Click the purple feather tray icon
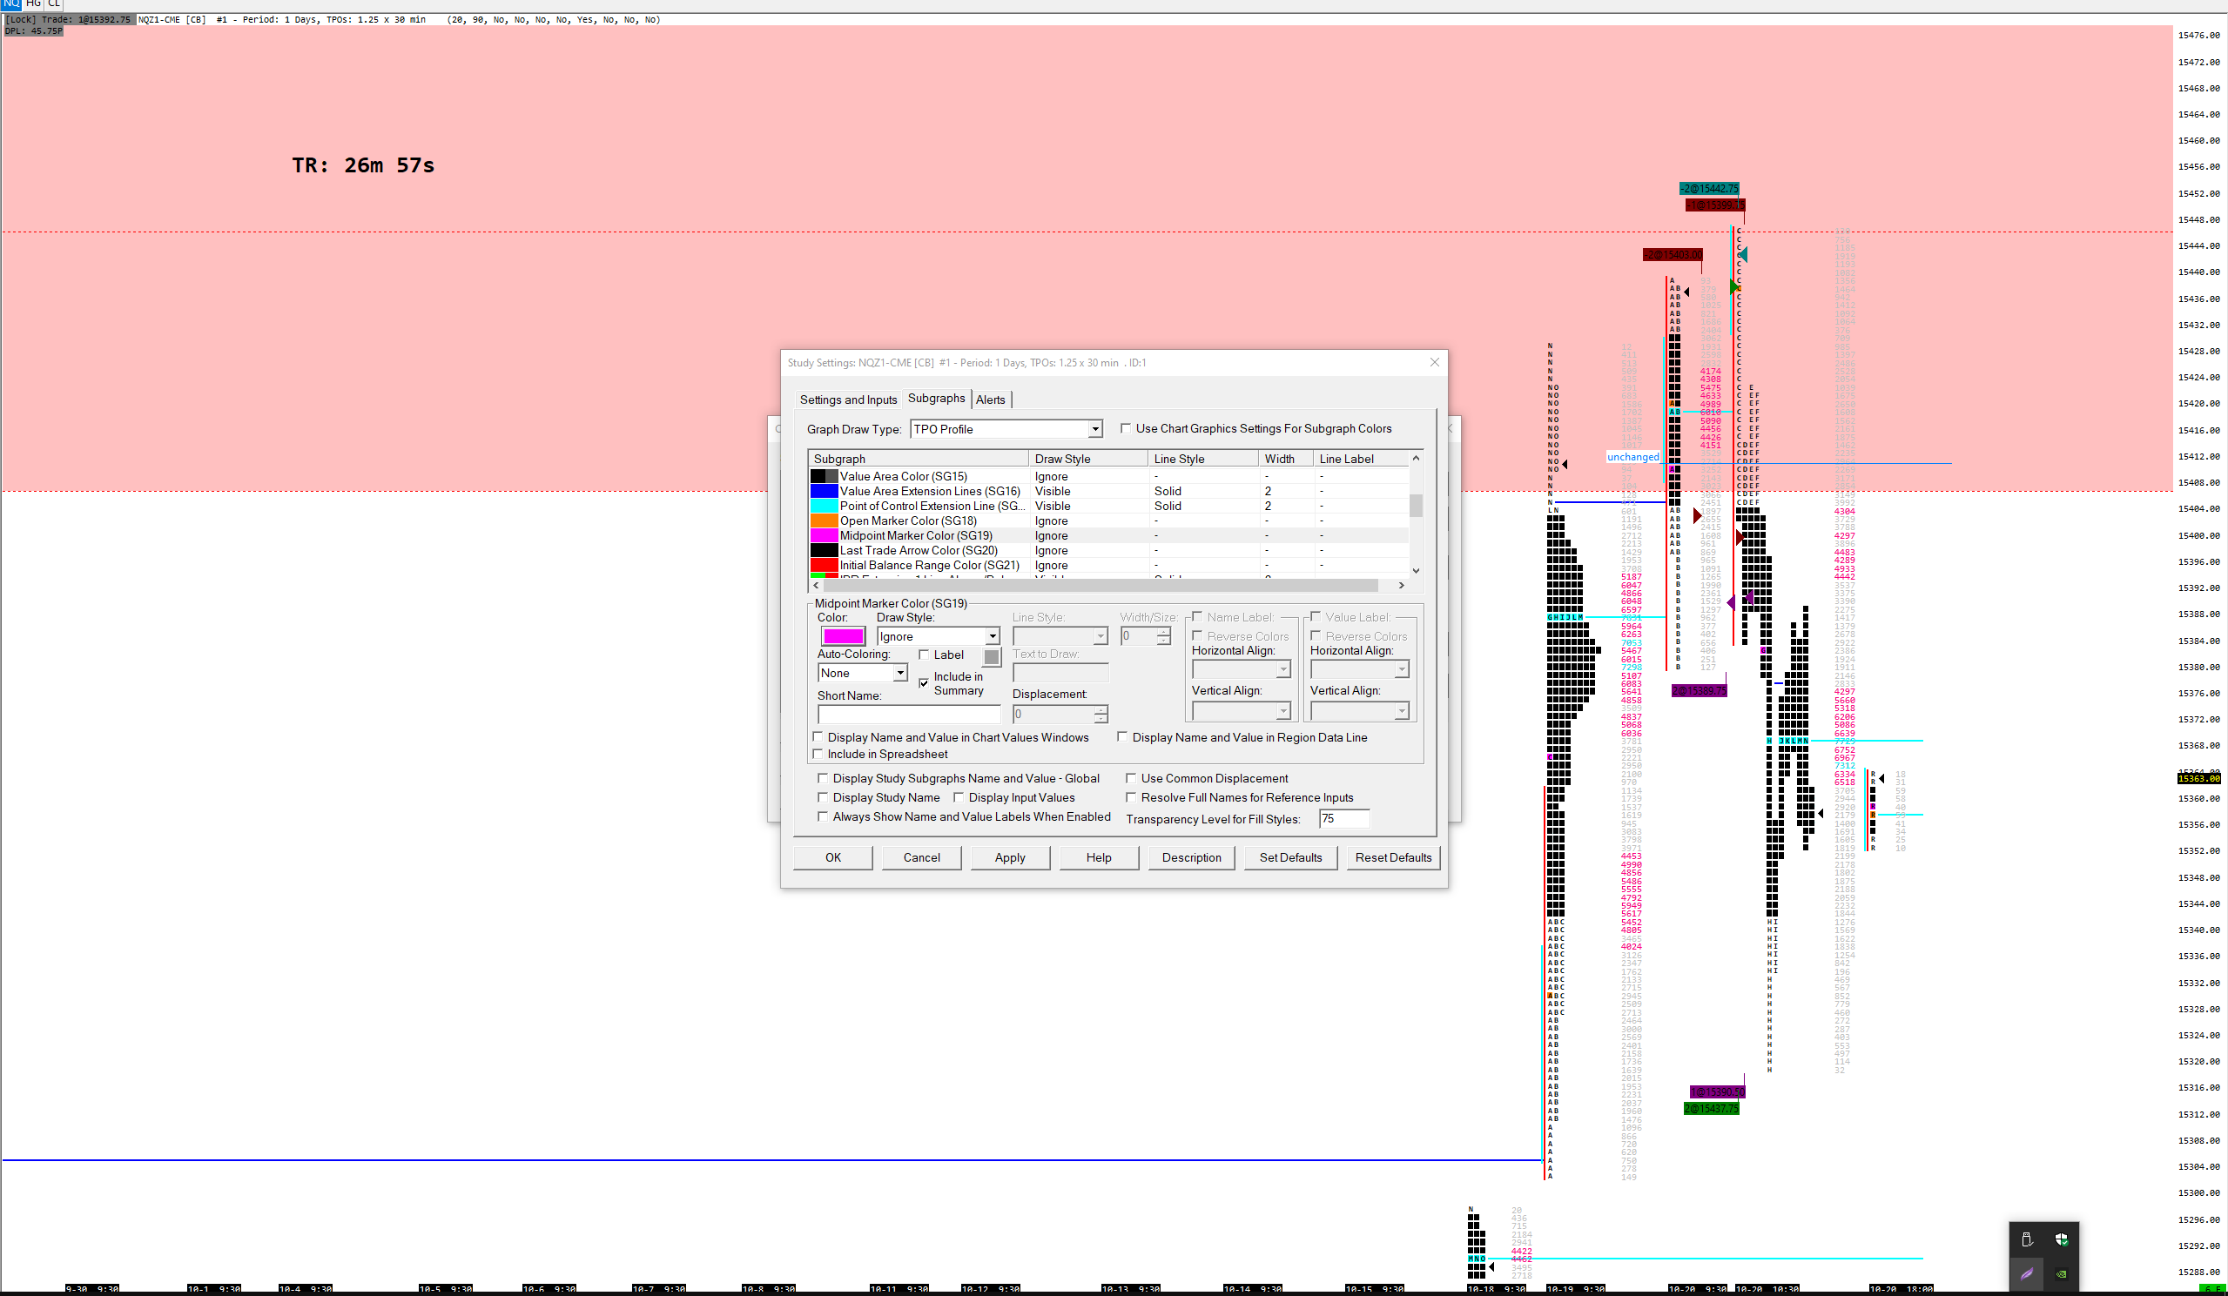The height and width of the screenshot is (1296, 2228). click(x=2026, y=1274)
